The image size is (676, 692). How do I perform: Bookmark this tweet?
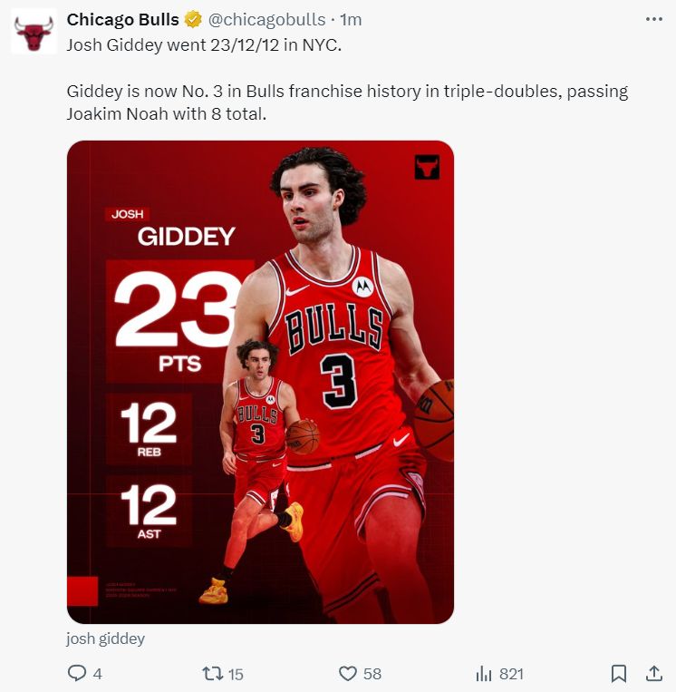coord(619,674)
